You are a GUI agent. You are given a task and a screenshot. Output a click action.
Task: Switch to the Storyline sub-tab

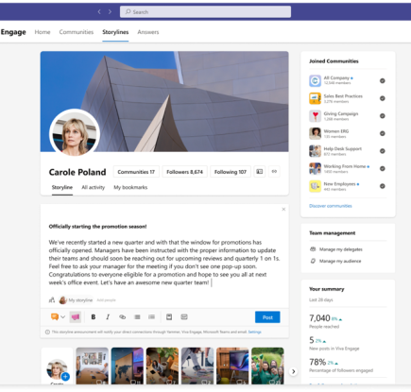[x=62, y=187]
